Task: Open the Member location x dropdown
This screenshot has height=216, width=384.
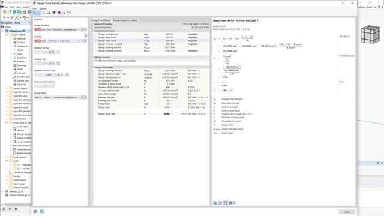Action: coord(56,74)
